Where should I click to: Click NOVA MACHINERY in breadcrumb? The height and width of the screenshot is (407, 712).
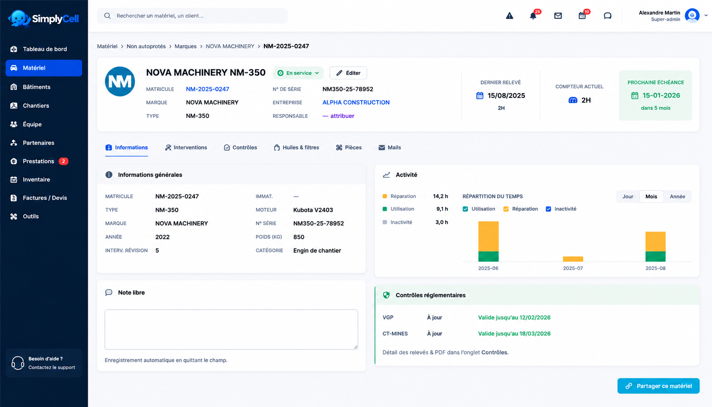[230, 46]
